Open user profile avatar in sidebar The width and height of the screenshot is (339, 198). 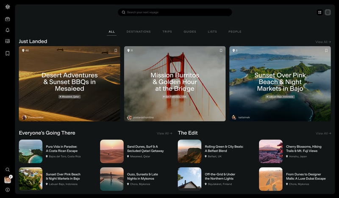[7, 180]
